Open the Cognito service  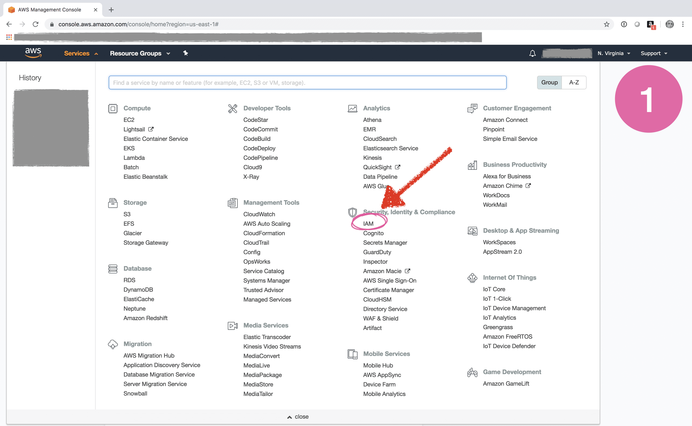tap(373, 233)
